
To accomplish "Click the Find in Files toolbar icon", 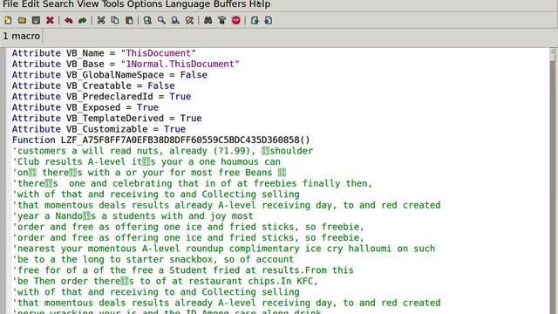I will click(147, 20).
